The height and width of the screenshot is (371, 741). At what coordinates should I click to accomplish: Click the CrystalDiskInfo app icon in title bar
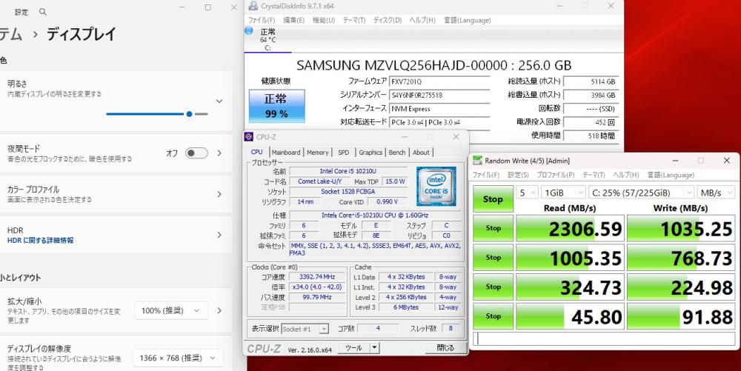click(x=253, y=6)
